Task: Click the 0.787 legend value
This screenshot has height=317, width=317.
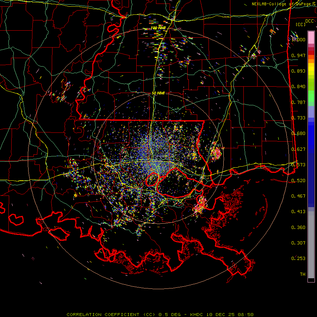Action: pos(298,102)
